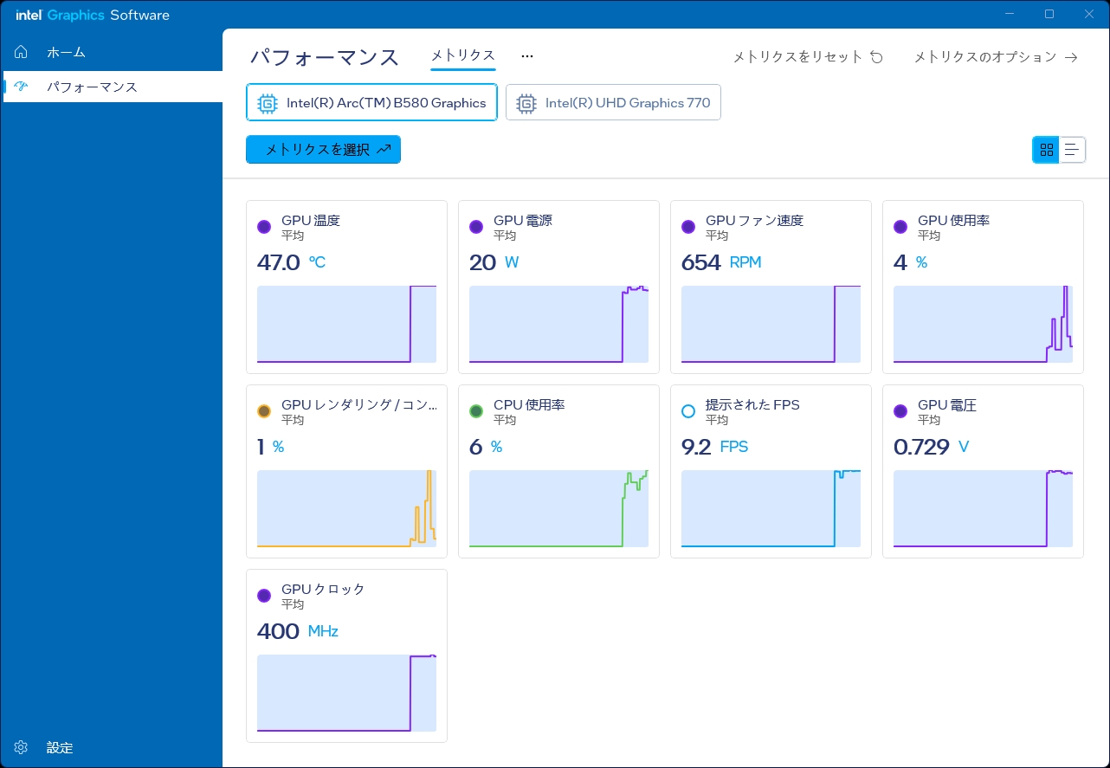
Task: Click the right arrow beside メトリクスのオプション
Action: [1071, 57]
